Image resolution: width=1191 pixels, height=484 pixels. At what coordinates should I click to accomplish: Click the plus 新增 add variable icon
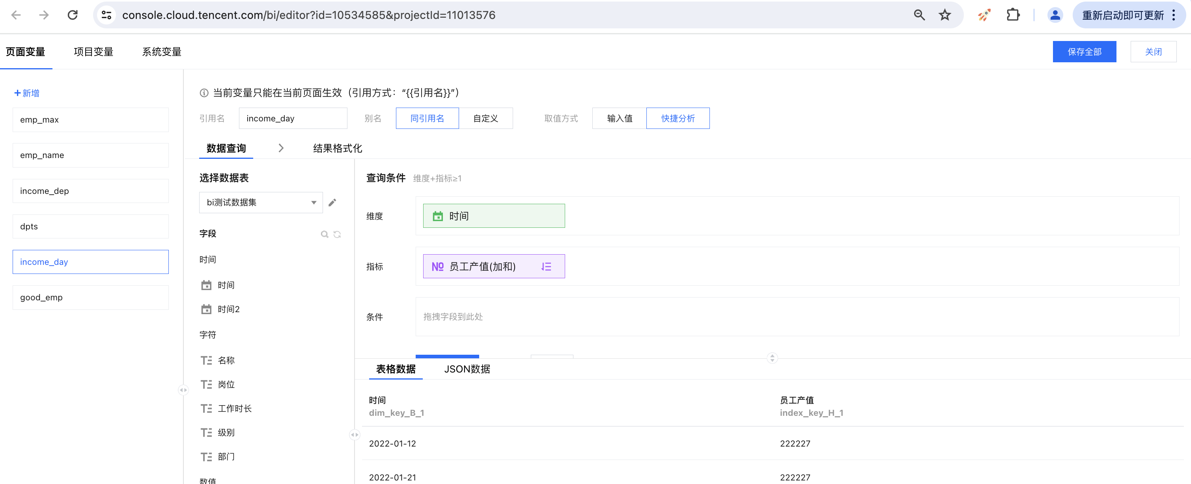pyautogui.click(x=18, y=93)
